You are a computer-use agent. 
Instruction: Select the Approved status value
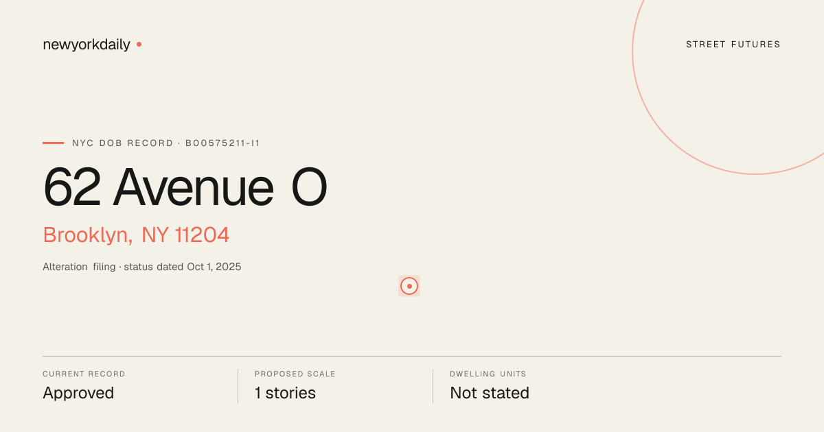pyautogui.click(x=78, y=393)
